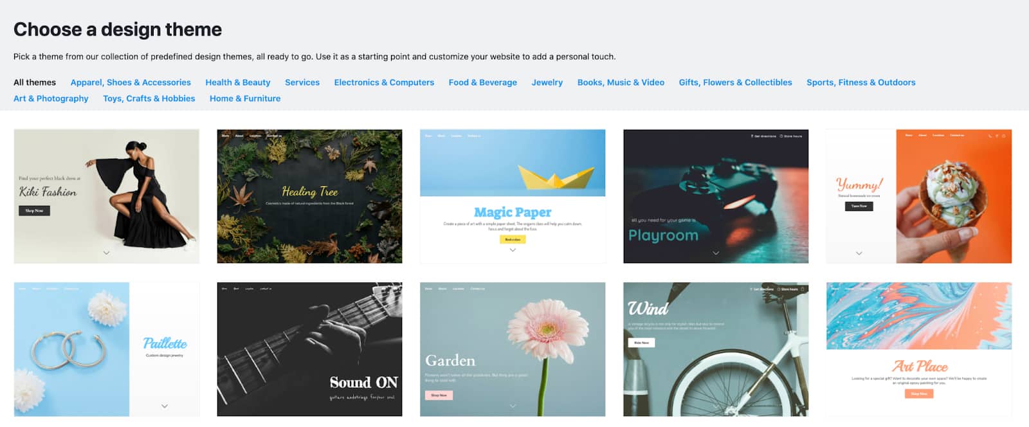Open the Paillette jewelry theme
Image resolution: width=1029 pixels, height=427 pixels.
[x=107, y=349]
